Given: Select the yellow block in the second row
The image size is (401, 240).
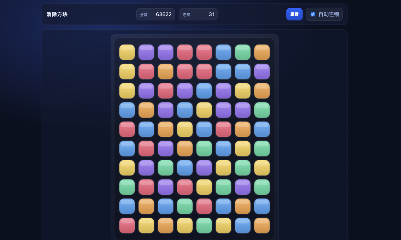Looking at the screenshot, I should coord(127,72).
